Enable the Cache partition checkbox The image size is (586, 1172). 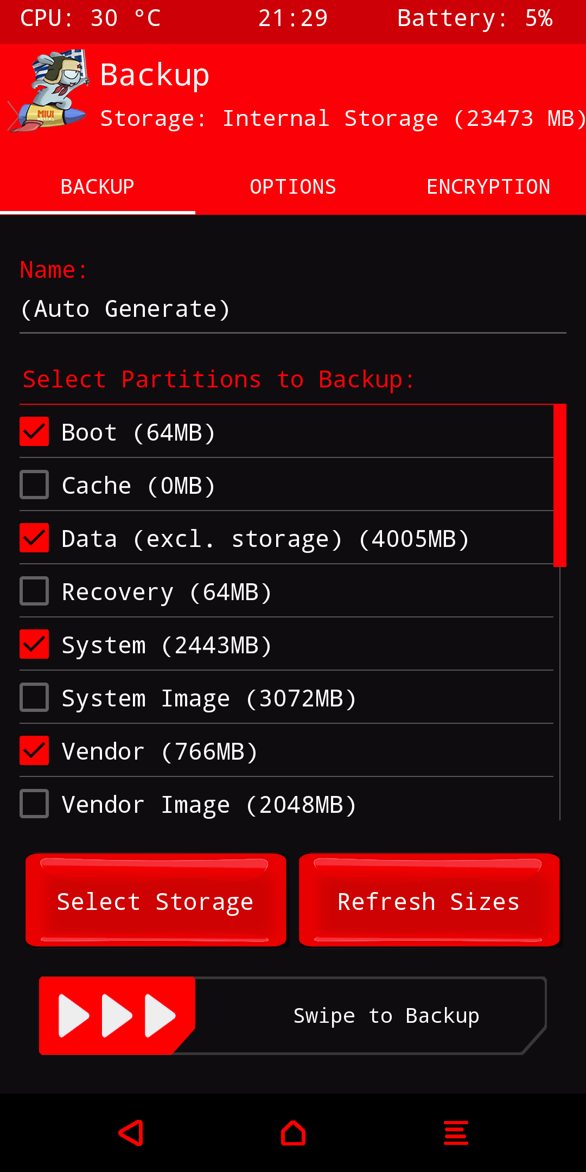[x=34, y=485]
